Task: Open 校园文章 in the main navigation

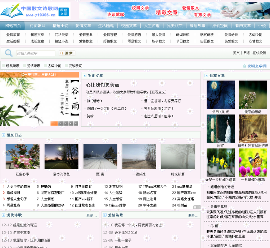Action: click(x=129, y=26)
